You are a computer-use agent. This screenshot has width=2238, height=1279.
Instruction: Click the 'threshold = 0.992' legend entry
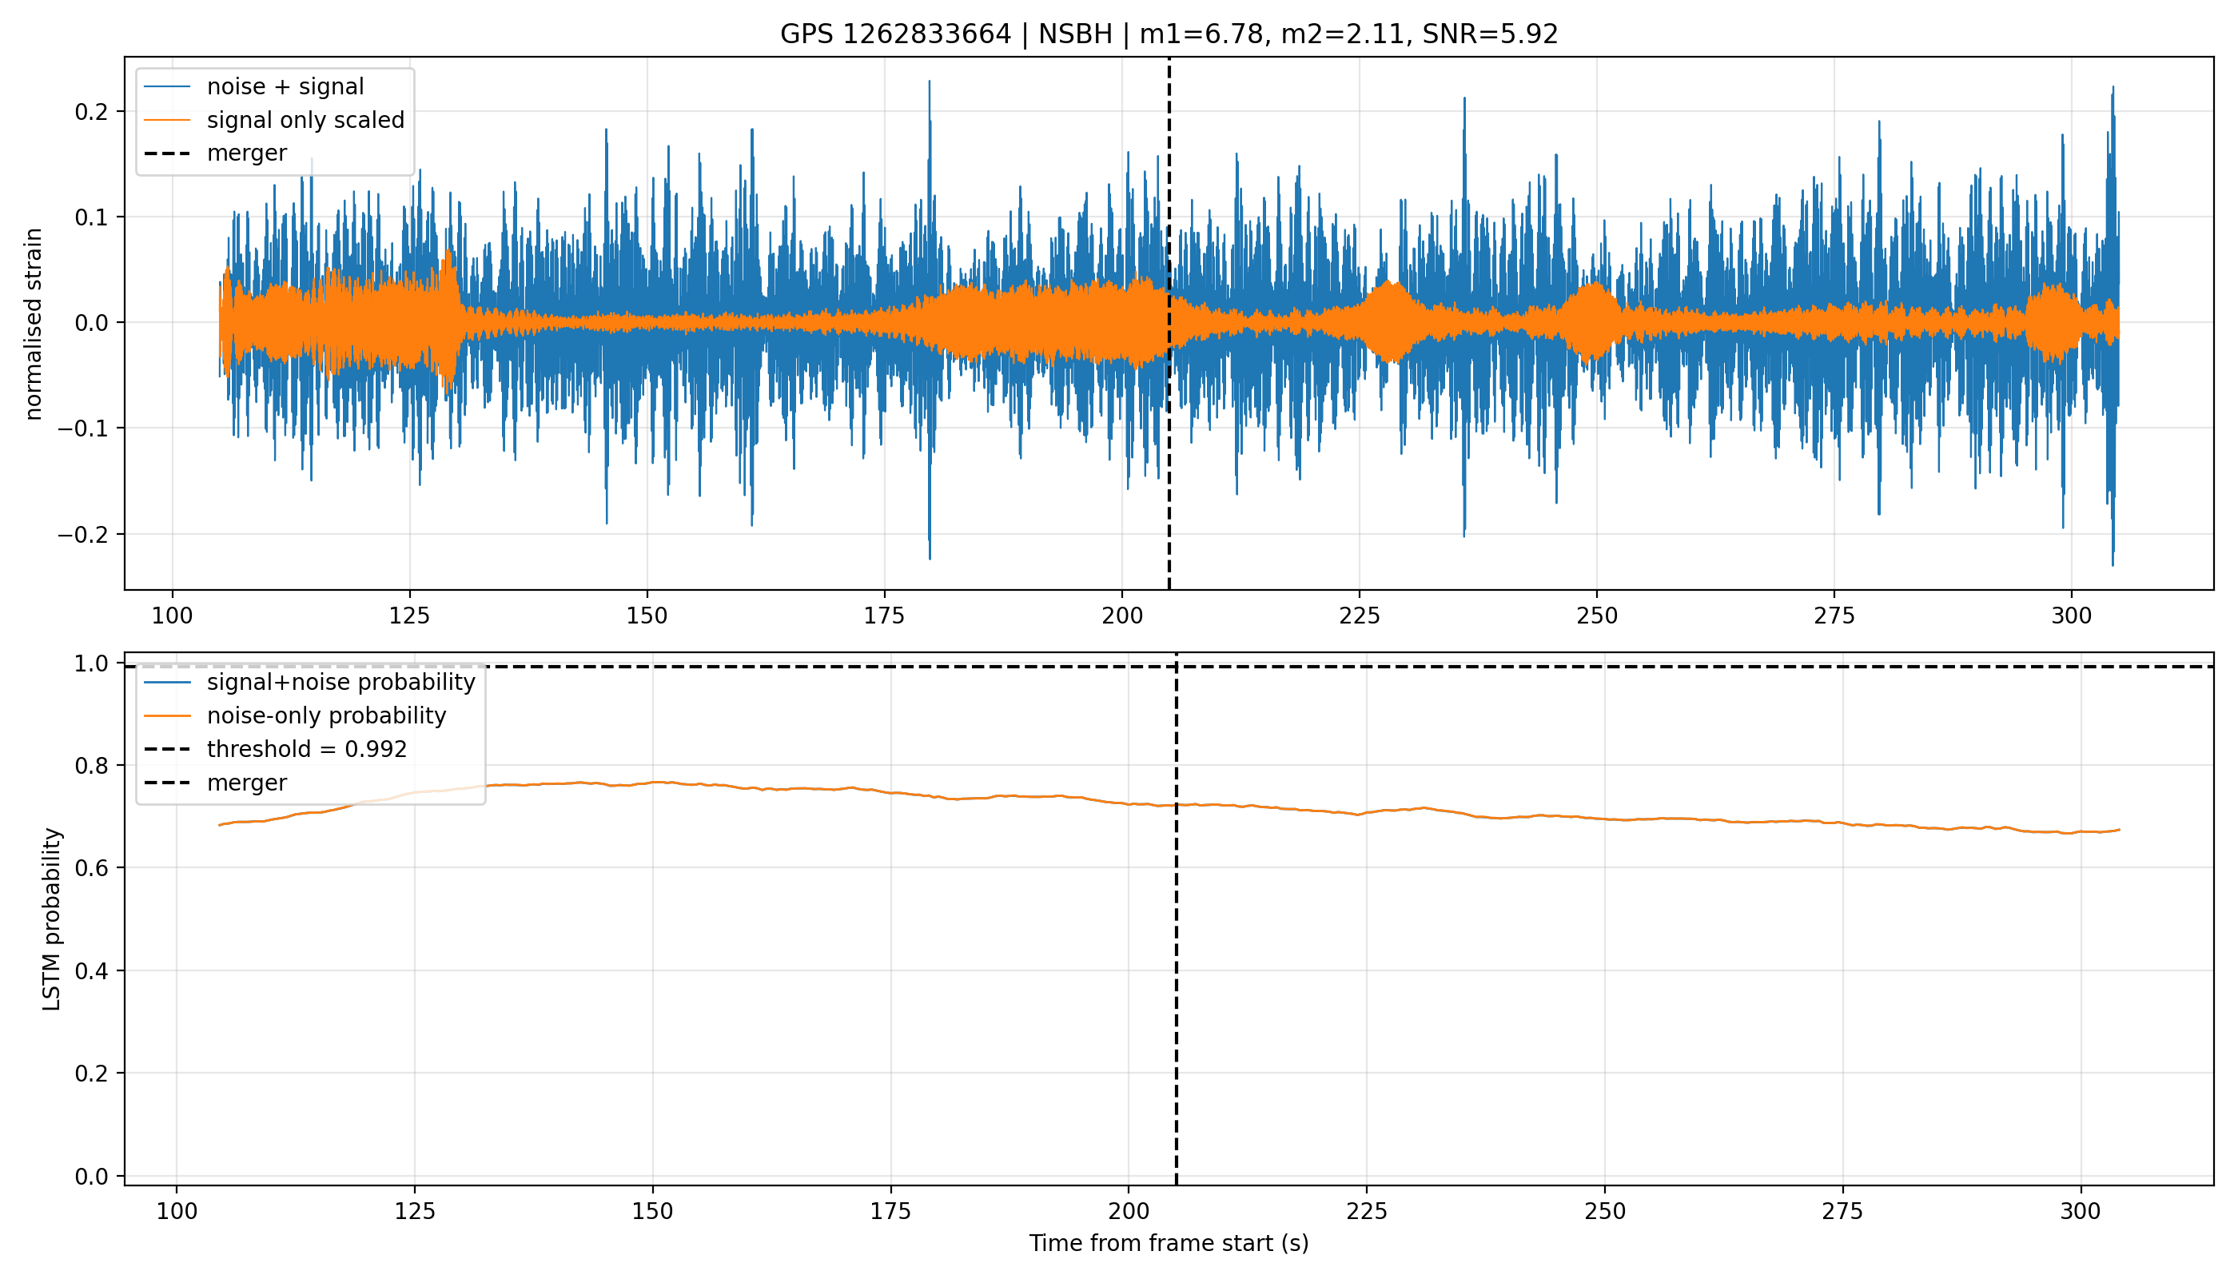[x=276, y=749]
